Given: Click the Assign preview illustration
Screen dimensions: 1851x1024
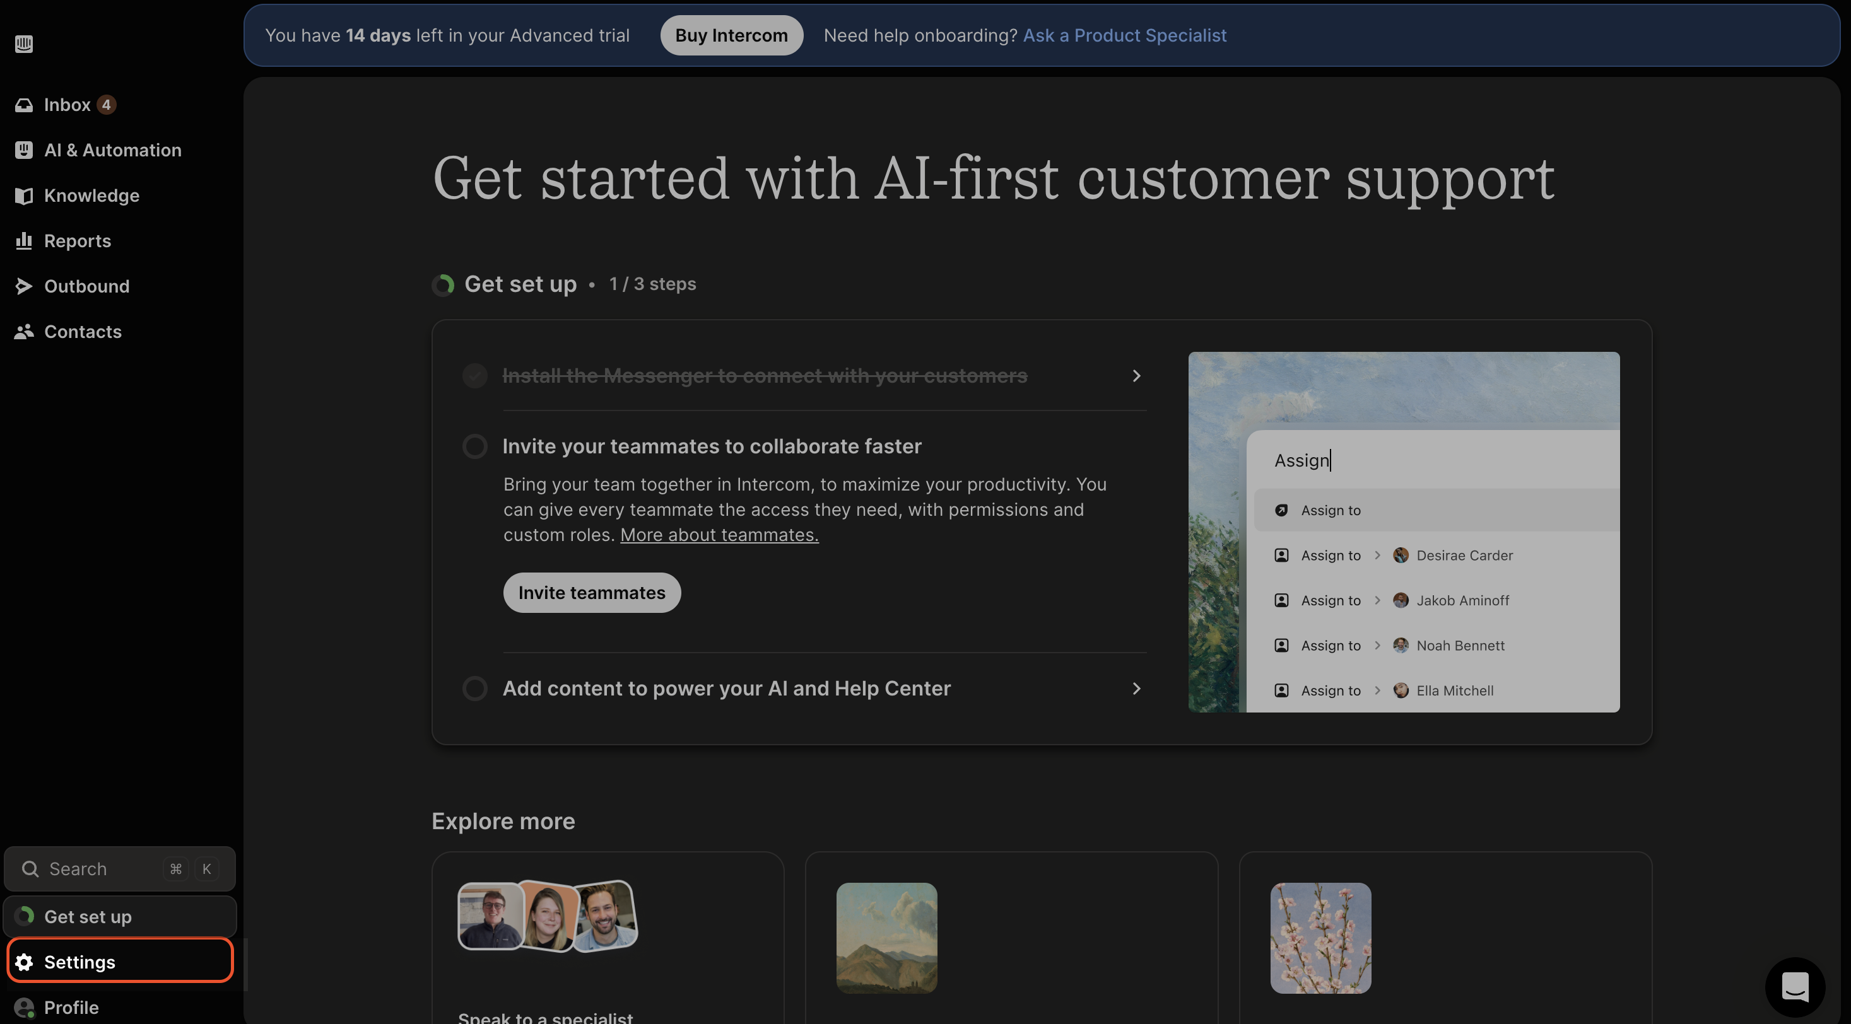Looking at the screenshot, I should (1403, 532).
